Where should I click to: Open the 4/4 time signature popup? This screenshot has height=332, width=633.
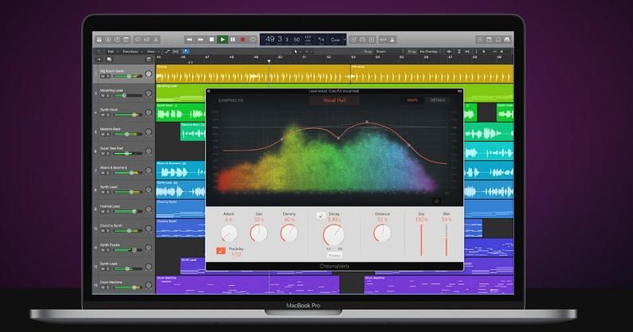(321, 40)
